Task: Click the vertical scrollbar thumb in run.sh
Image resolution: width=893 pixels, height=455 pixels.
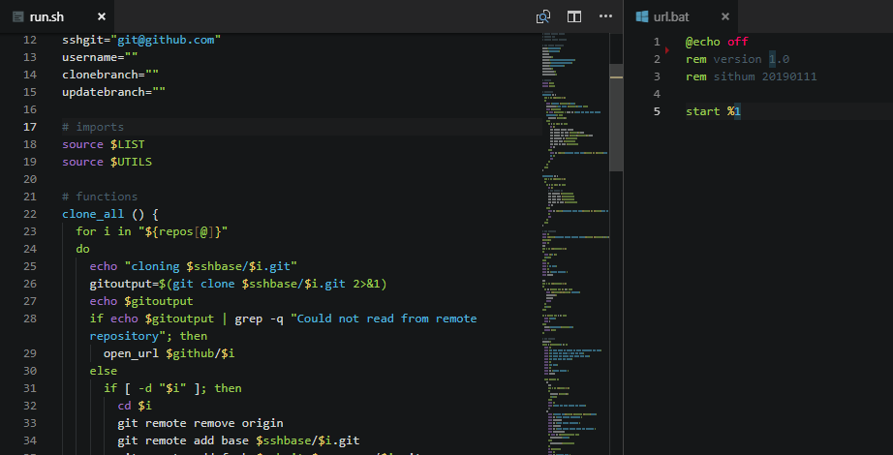Action: (616, 117)
